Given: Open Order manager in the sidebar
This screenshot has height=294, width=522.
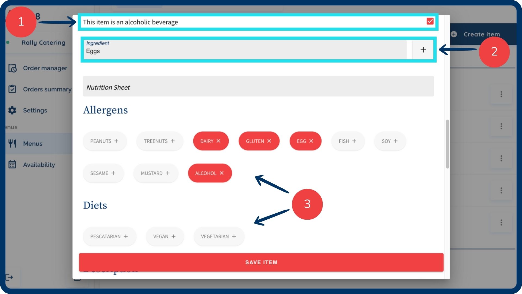Looking at the screenshot, I should tap(45, 68).
